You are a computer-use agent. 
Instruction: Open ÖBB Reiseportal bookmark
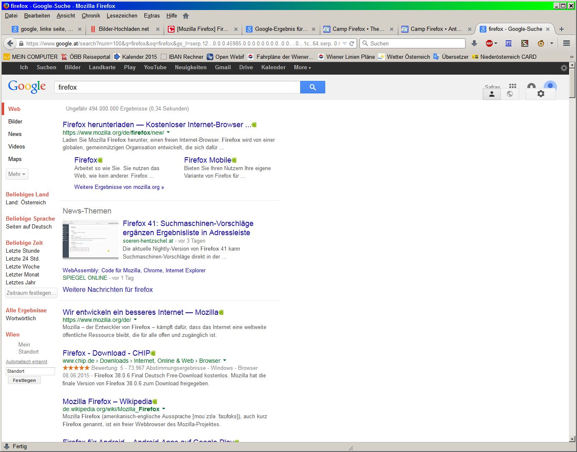pyautogui.click(x=86, y=57)
